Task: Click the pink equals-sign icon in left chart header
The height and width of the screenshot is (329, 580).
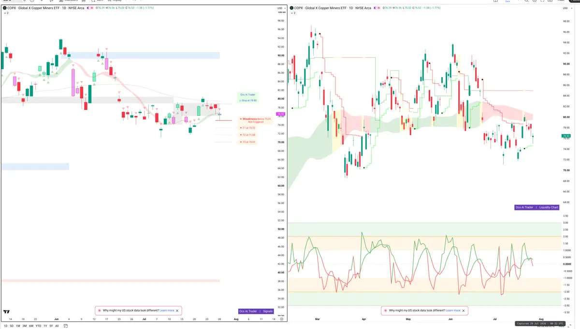Action: click(x=91, y=8)
